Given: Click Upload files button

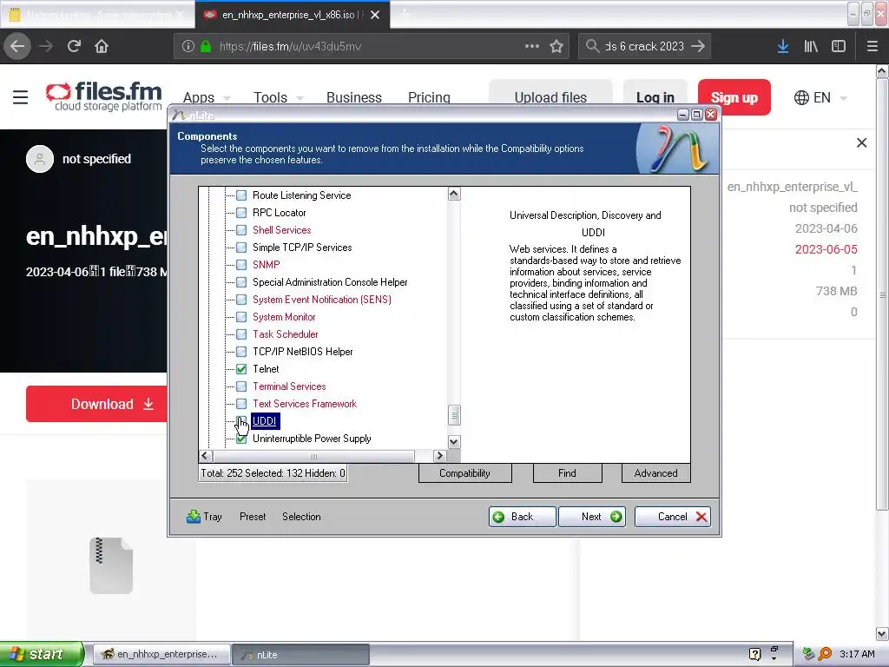Looking at the screenshot, I should tap(550, 97).
